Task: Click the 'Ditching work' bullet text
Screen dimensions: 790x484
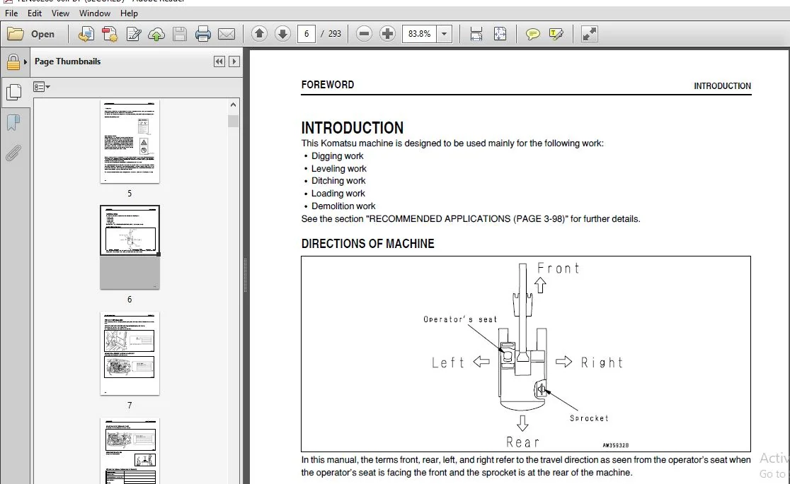Action: (338, 181)
